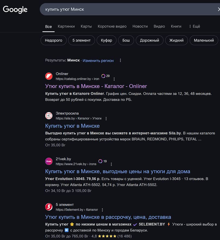Apply the 'Недорого' filter chip
This screenshot has height=240, width=220.
coord(54,40)
